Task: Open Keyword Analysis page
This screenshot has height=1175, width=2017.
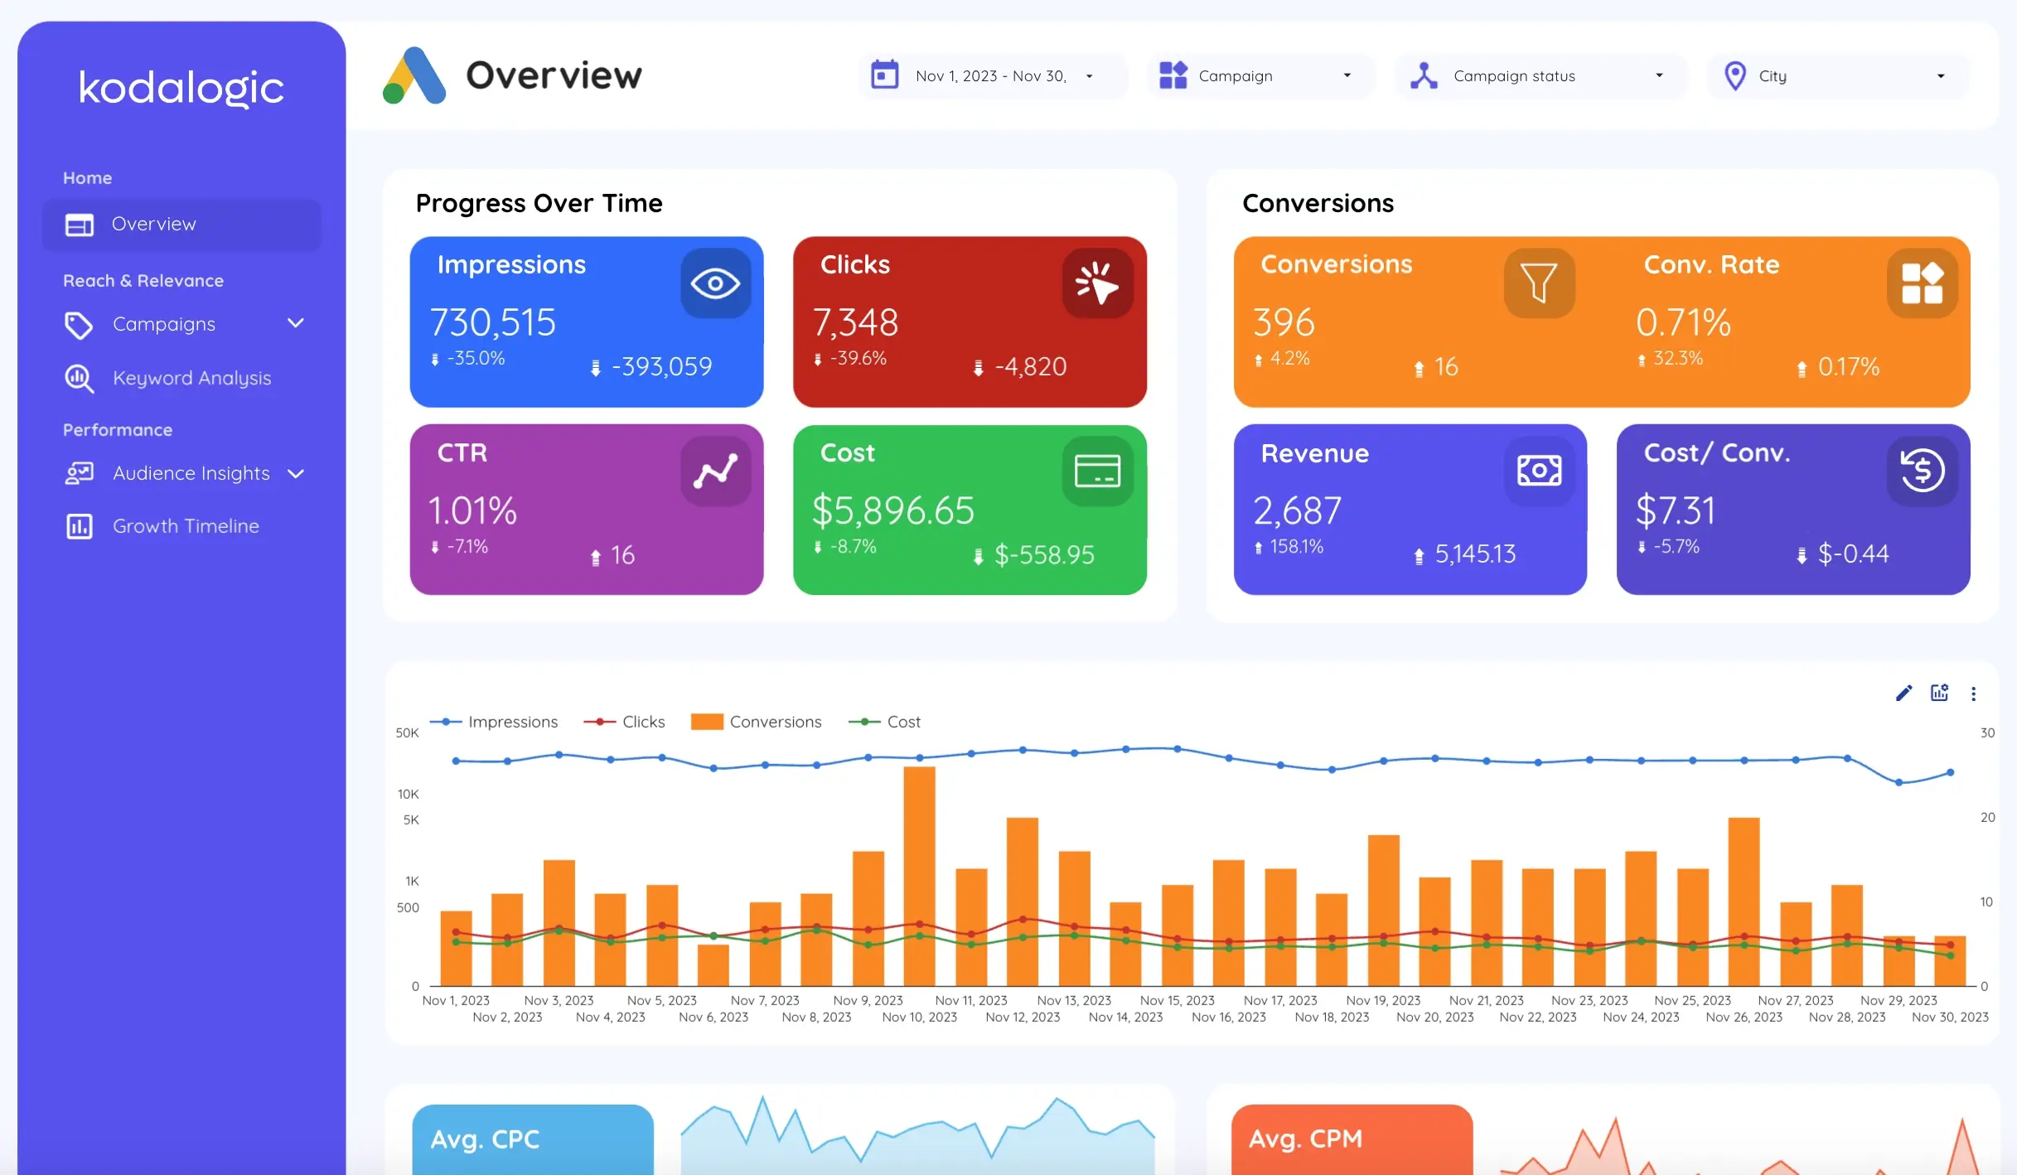Action: pos(192,378)
